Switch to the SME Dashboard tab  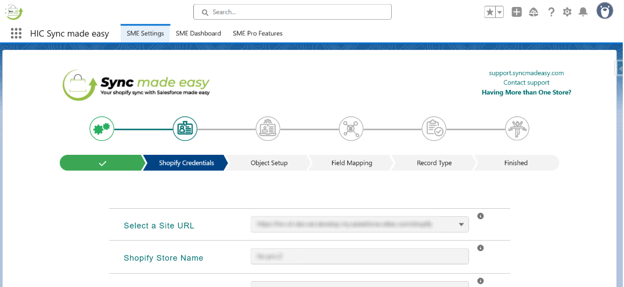tap(198, 34)
